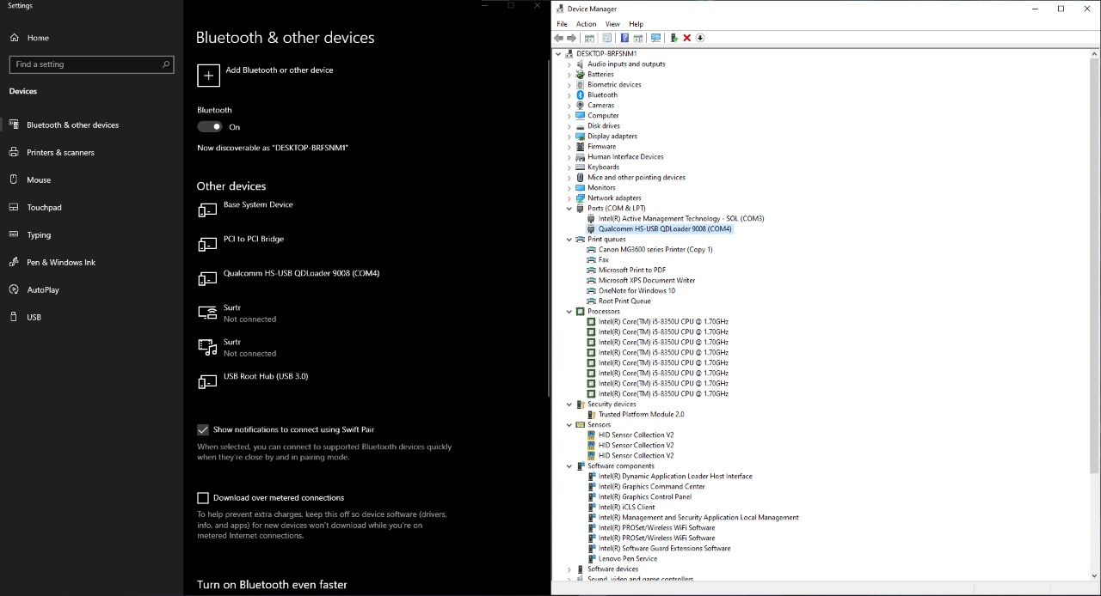Enable Download over metered connections checkbox
Screen dimensions: 1101x596
click(x=203, y=498)
